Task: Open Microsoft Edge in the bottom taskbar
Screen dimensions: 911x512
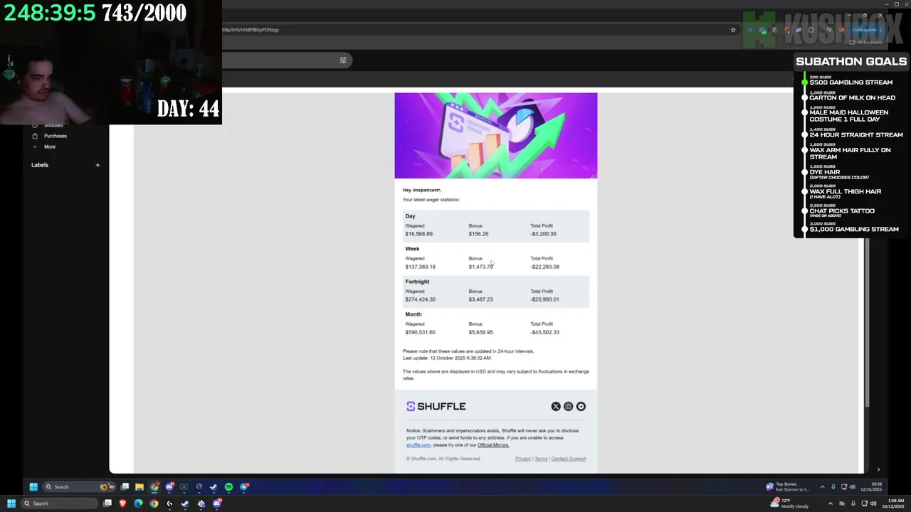Action: 138,503
